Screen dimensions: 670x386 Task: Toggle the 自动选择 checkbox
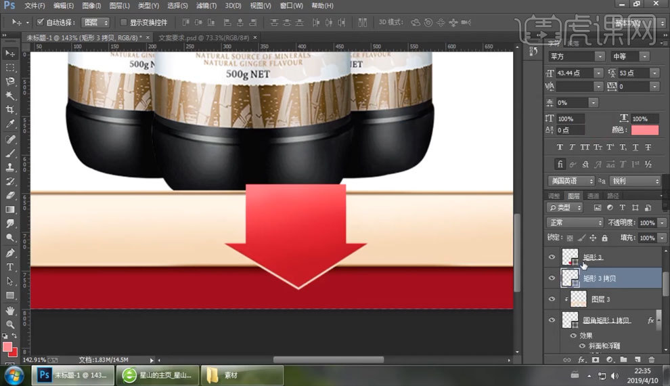[x=40, y=22]
